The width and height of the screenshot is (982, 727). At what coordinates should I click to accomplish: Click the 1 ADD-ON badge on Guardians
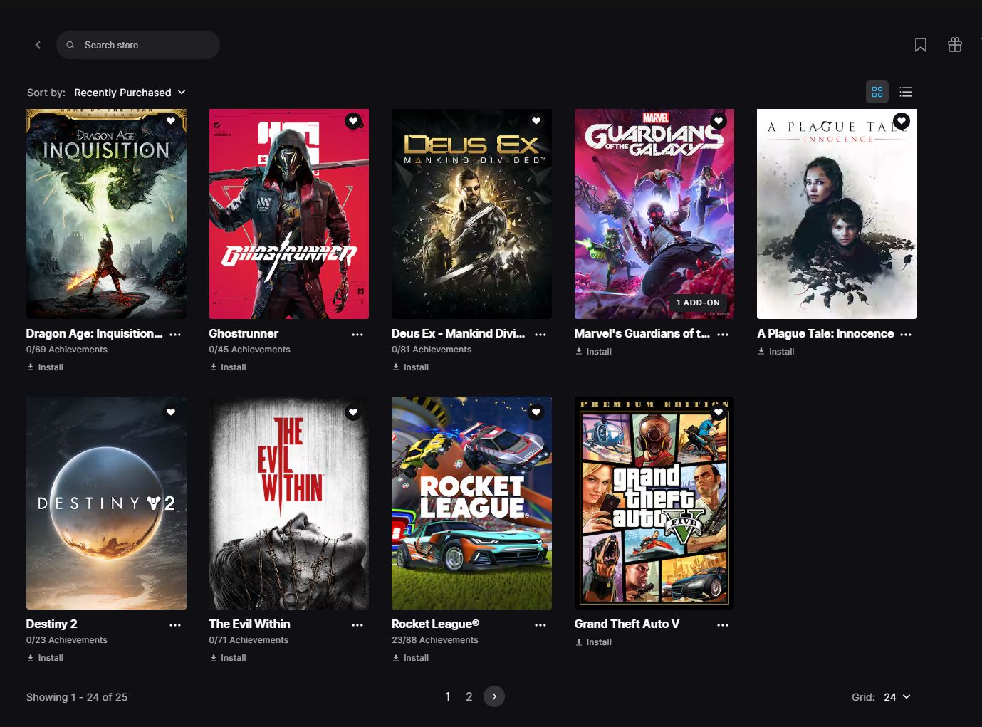click(x=698, y=303)
